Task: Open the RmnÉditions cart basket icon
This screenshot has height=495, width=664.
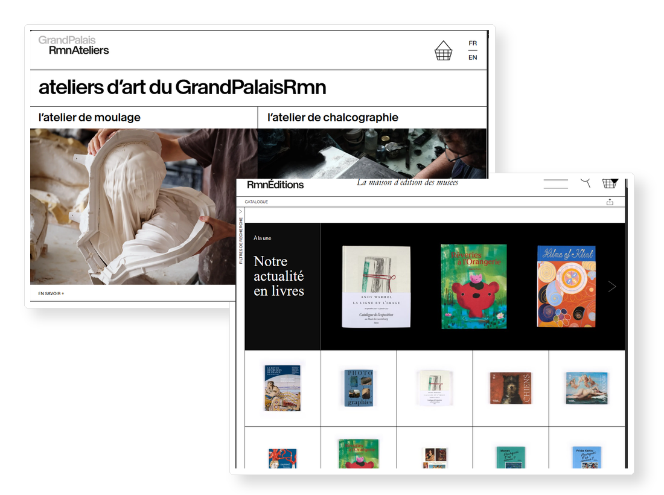Action: [x=610, y=183]
